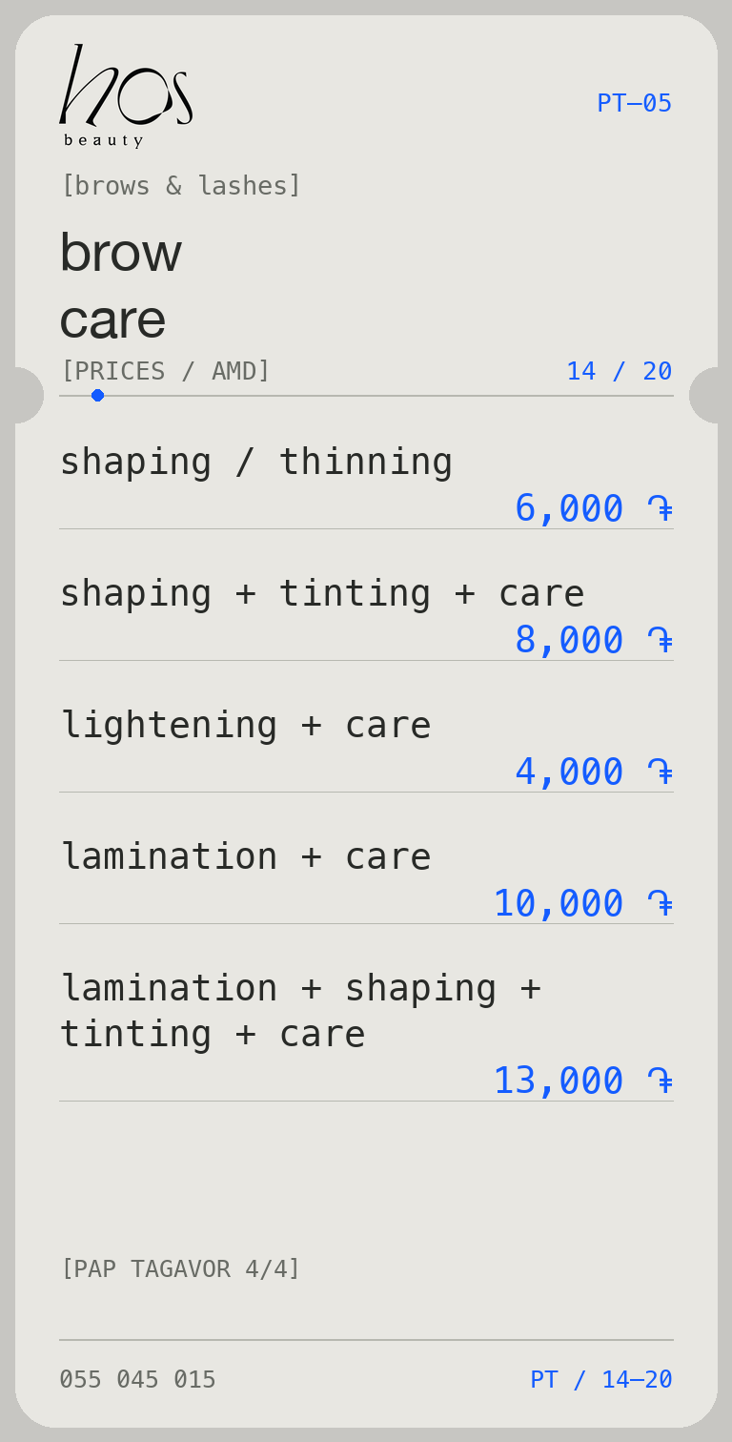Click the phone number 055 045 015

(137, 1379)
